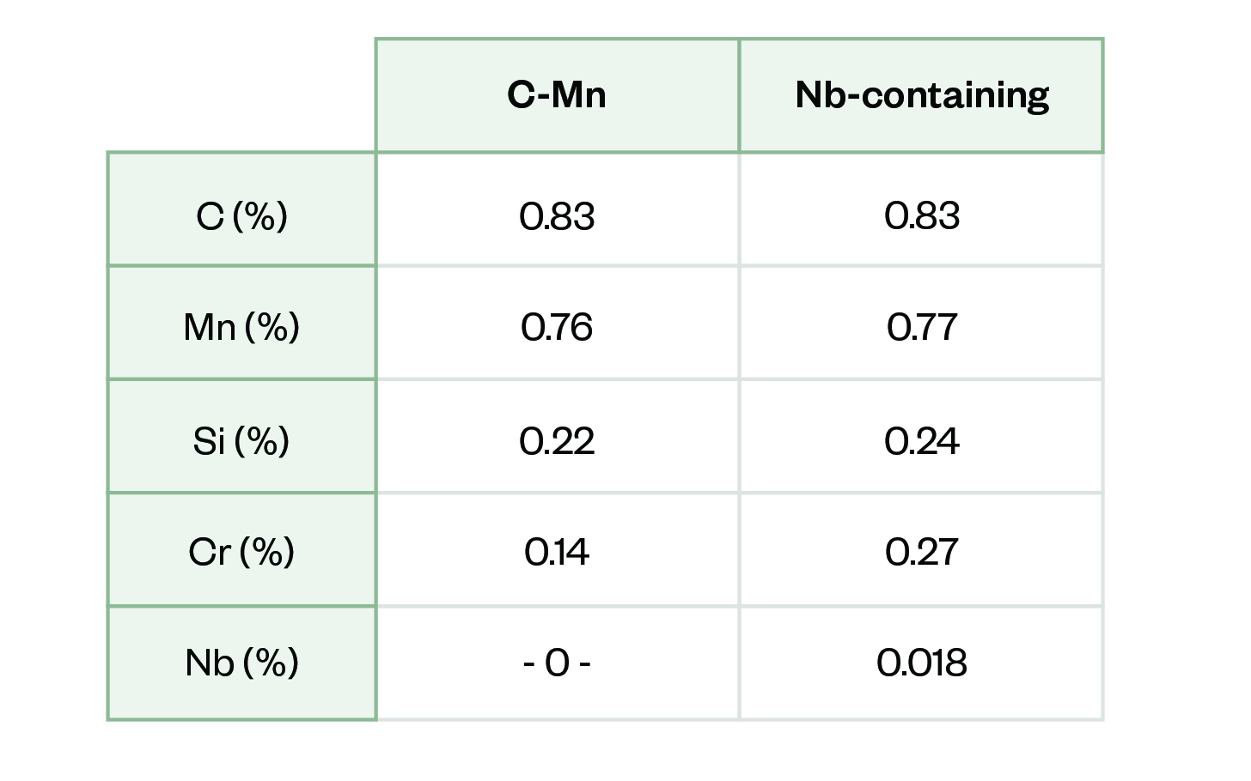Click the 0.24 silicon cell
Image resolution: width=1251 pixels, height=781 pixels.
921,441
